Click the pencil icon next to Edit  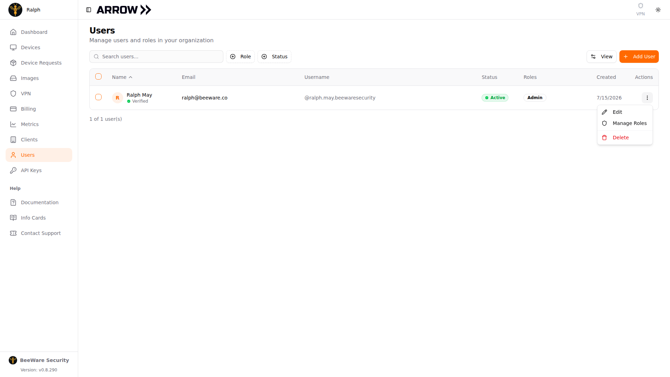pos(604,112)
